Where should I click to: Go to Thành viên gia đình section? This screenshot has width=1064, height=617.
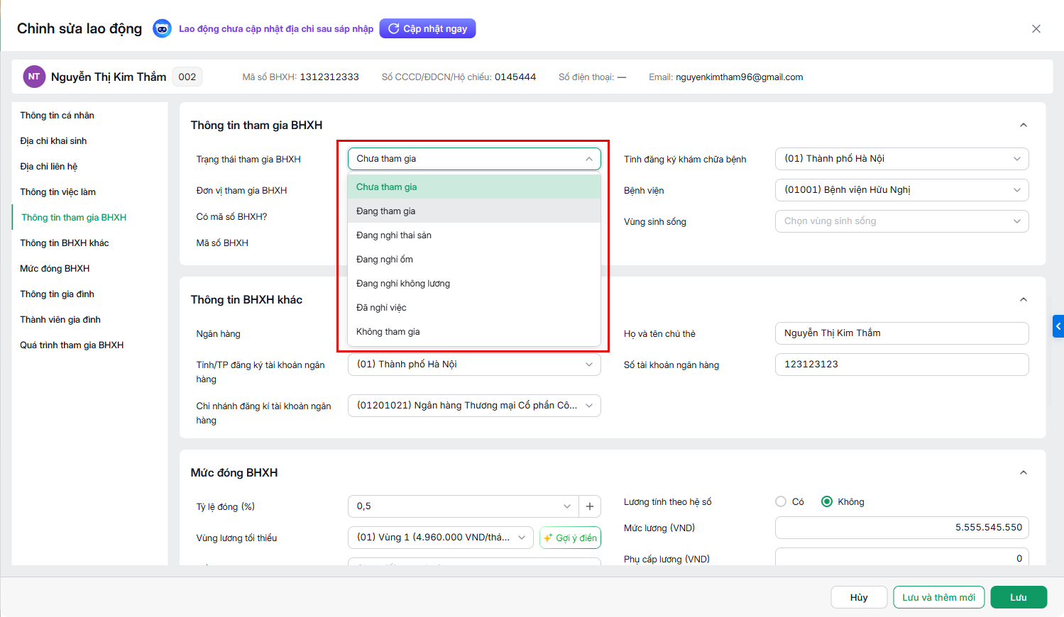click(x=60, y=320)
